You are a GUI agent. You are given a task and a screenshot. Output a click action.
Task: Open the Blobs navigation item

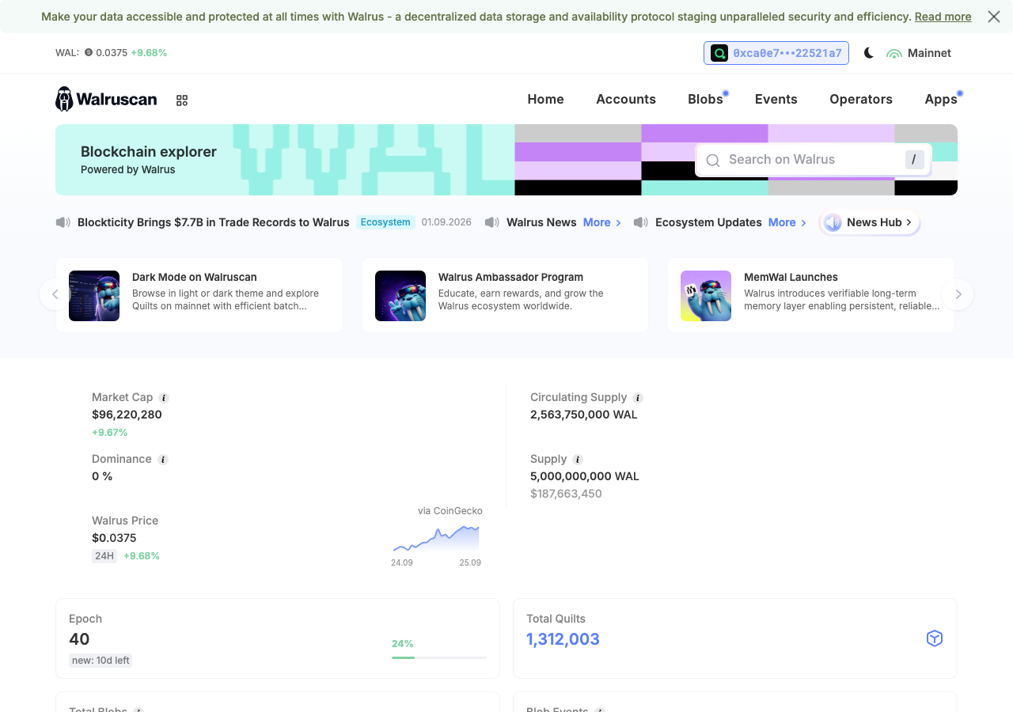[x=705, y=99]
